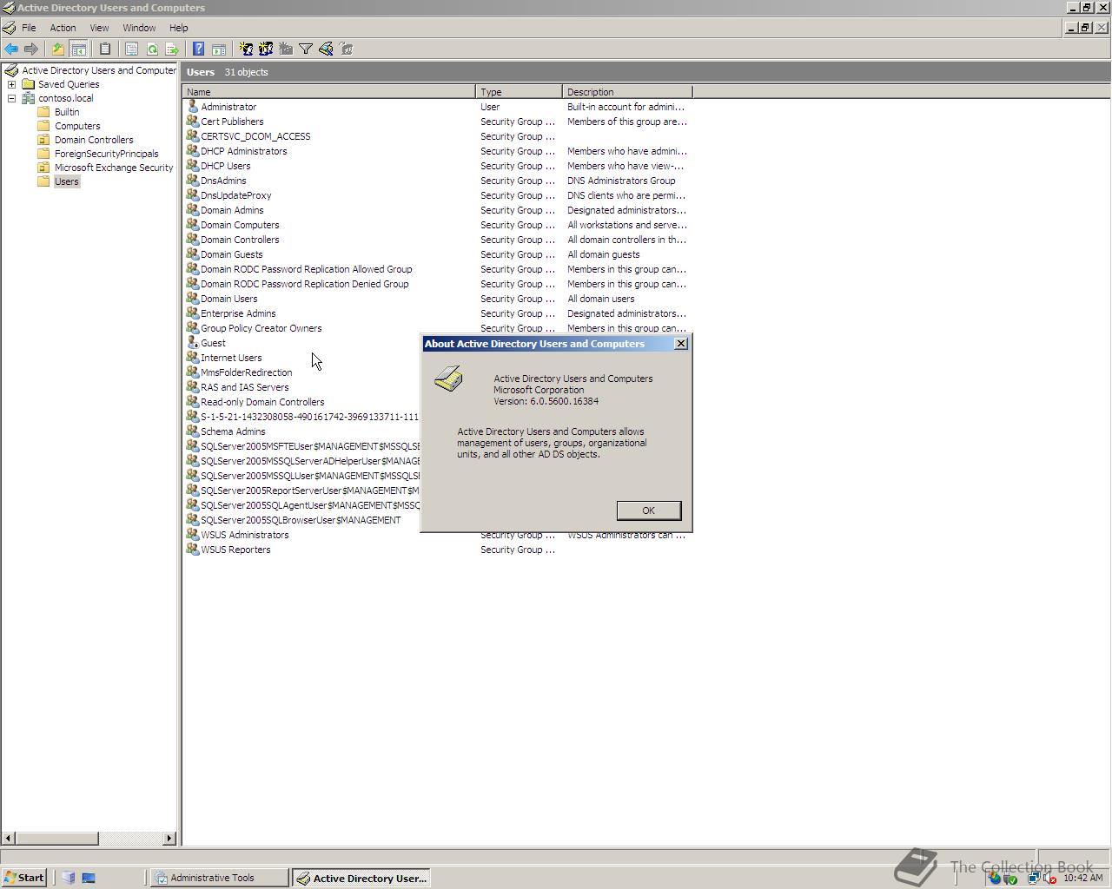
Task: Sort list by the Name column header
Action: tap(329, 92)
